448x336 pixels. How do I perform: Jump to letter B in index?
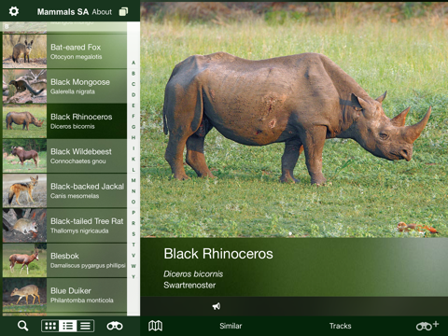click(x=133, y=74)
